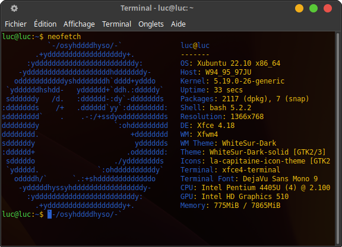The height and width of the screenshot is (247, 342).
Task: Click the 'neofetch' command text
Action: (64, 37)
